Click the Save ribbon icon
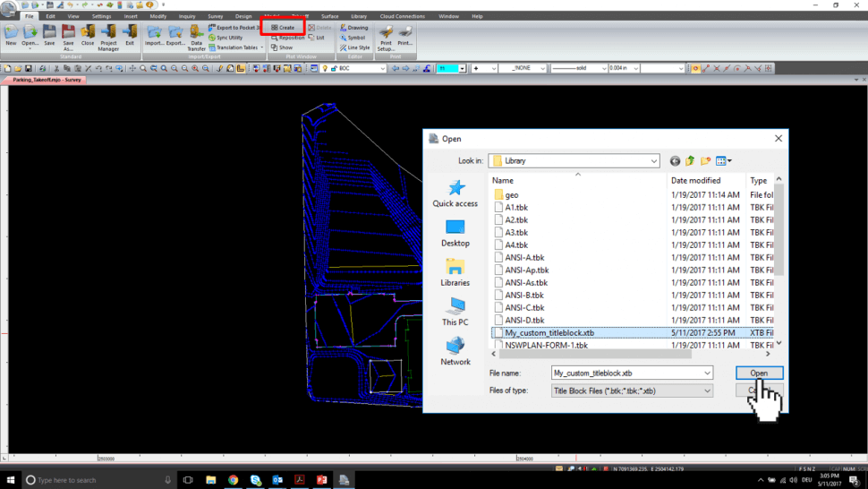 pos(49,37)
